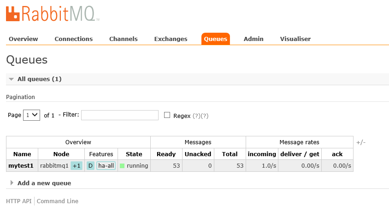Click the Features column header
This screenshot has height=211, width=389.
click(x=101, y=154)
